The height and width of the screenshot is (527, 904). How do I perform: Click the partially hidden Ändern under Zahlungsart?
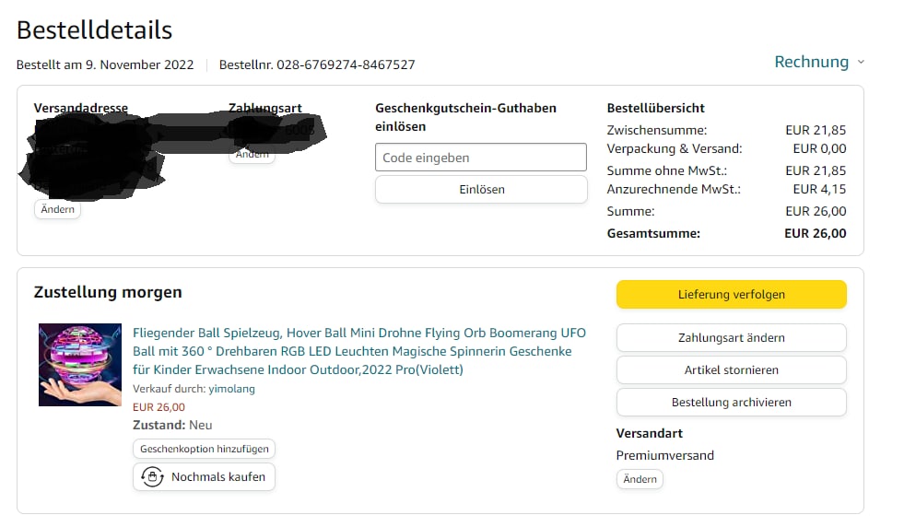point(252,156)
